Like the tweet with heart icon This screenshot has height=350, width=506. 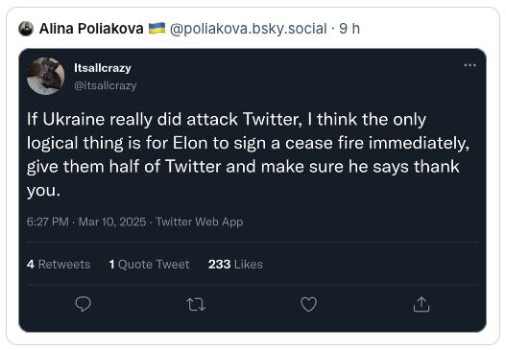point(308,304)
